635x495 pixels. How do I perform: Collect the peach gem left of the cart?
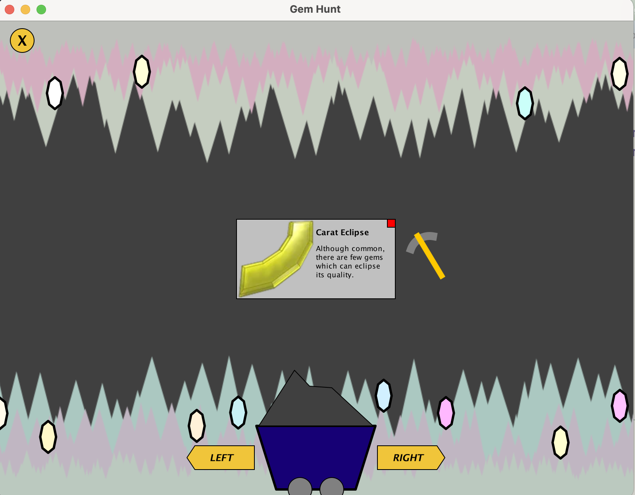pos(196,427)
